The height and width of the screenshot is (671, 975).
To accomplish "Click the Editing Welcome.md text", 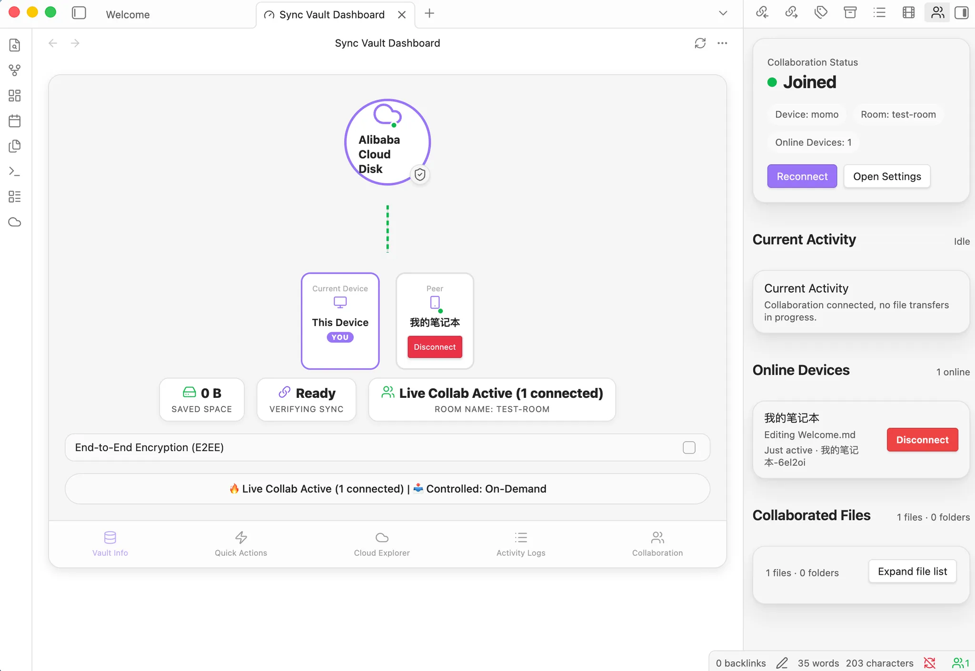I will click(x=810, y=435).
